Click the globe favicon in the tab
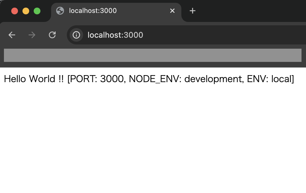 pyautogui.click(x=60, y=11)
